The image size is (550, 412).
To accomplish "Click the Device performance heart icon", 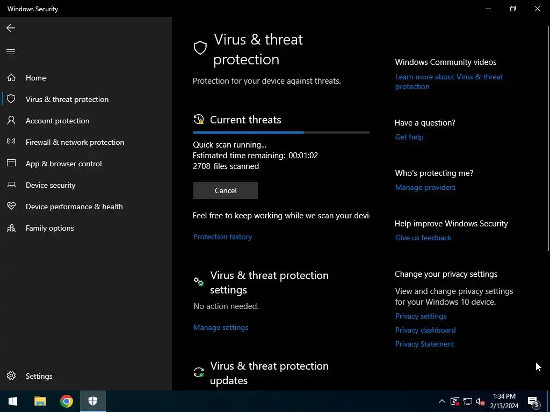I will (11, 206).
